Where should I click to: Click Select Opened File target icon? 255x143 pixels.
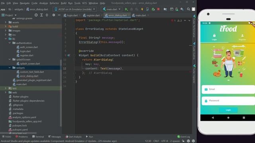pos(36,15)
